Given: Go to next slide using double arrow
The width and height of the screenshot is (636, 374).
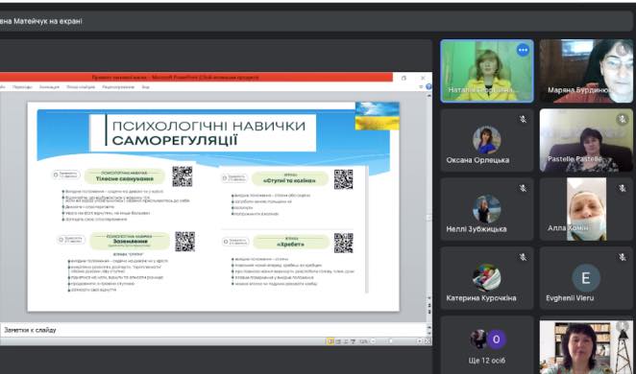Looking at the screenshot, I should [x=429, y=312].
